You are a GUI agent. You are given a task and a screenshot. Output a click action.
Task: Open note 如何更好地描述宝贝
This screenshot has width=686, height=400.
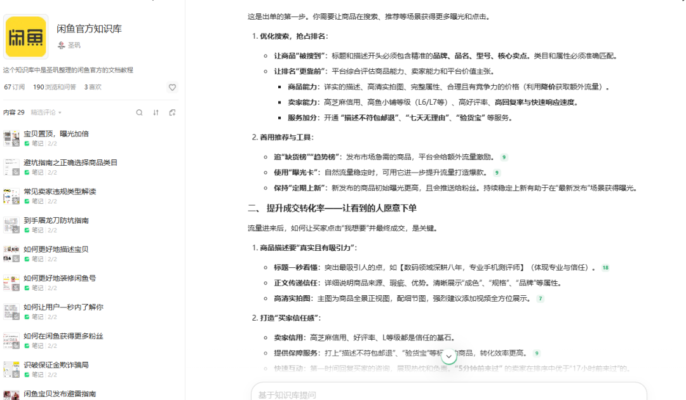(56, 249)
